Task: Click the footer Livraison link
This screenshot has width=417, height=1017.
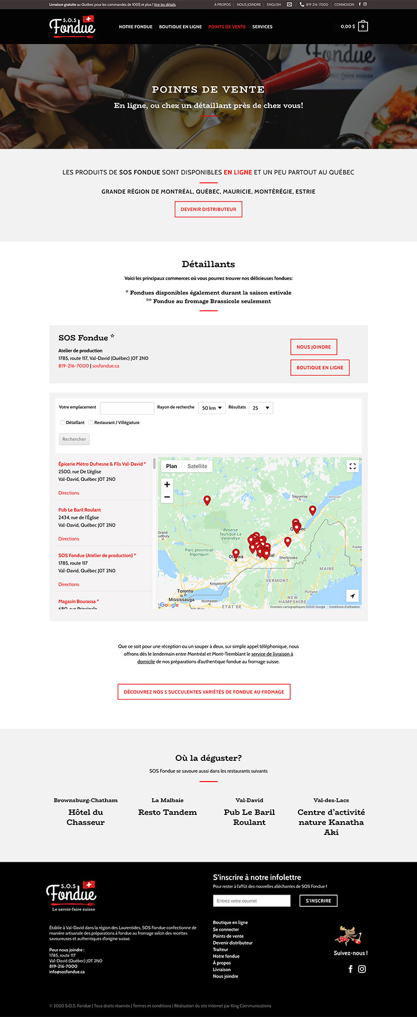Action: [221, 970]
